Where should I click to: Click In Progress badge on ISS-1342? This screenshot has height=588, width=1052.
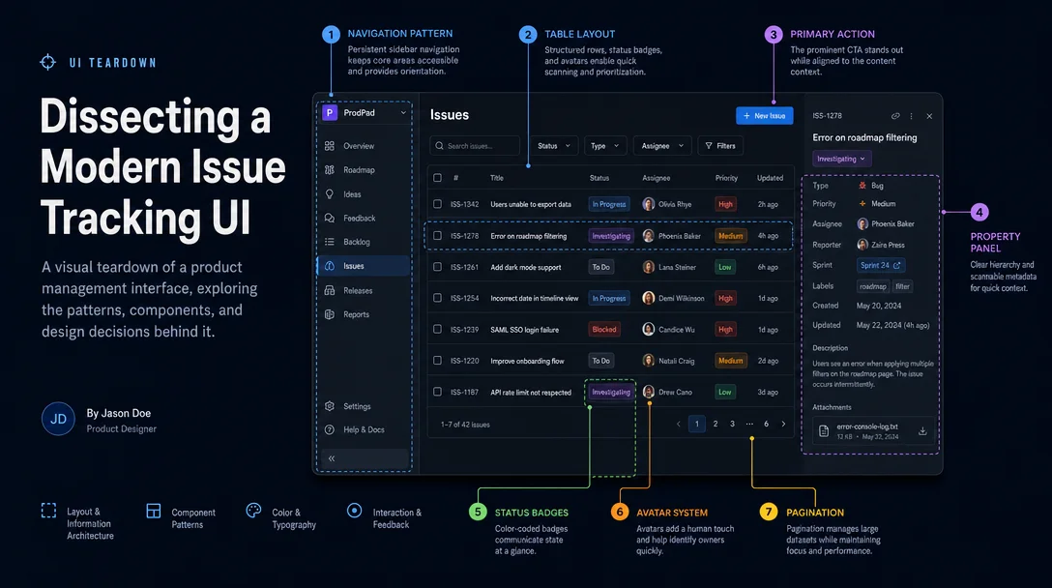609,204
